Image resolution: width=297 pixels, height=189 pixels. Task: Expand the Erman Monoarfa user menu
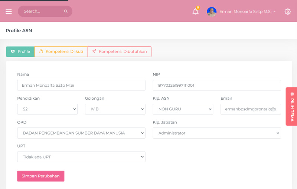point(247,11)
